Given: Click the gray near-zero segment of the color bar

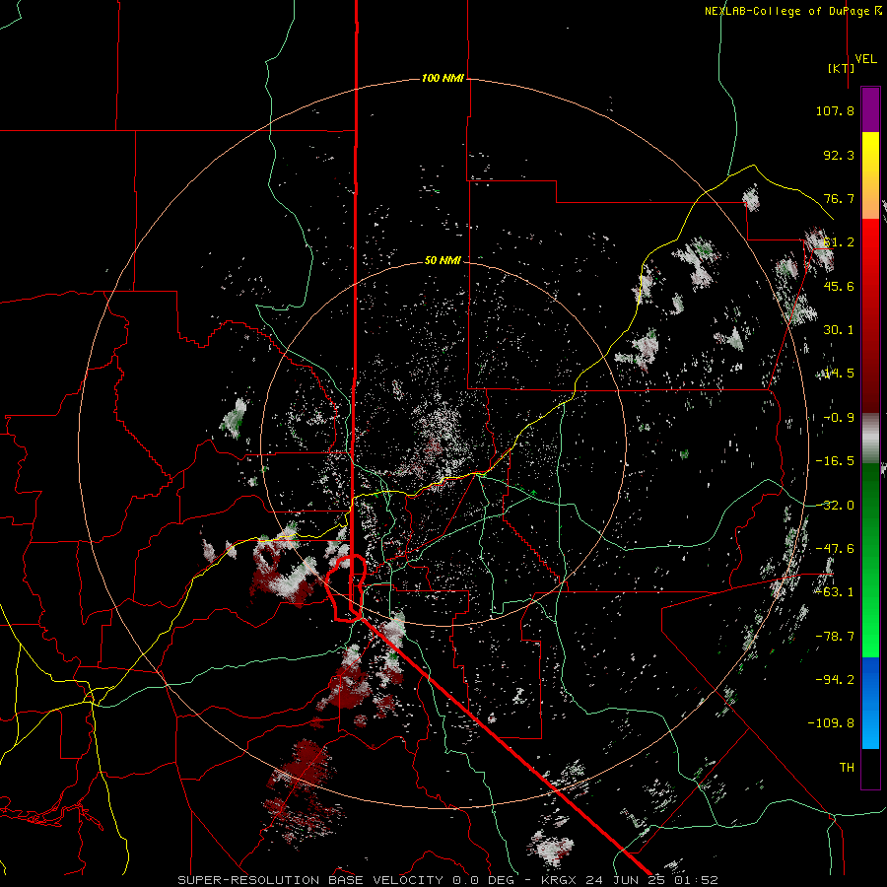Looking at the screenshot, I should click(x=870, y=438).
